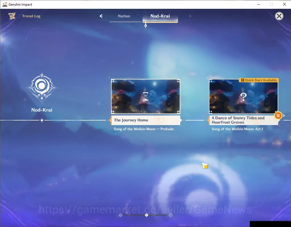This screenshot has width=291, height=227.
Task: Click the bottom slider's diamond handle
Action: tap(146, 215)
